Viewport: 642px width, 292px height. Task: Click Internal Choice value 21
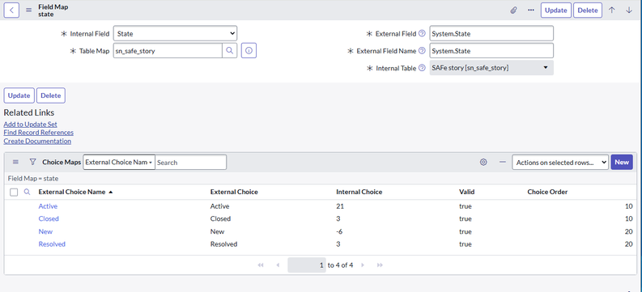tap(340, 206)
